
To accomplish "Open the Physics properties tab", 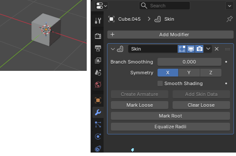I will 98,137.
